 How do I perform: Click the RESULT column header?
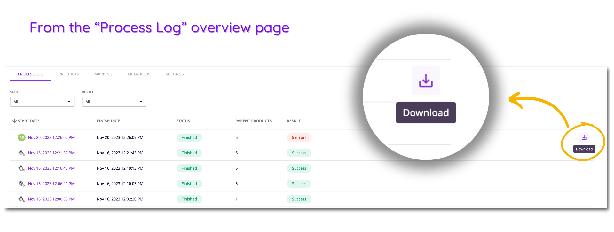[x=294, y=121]
